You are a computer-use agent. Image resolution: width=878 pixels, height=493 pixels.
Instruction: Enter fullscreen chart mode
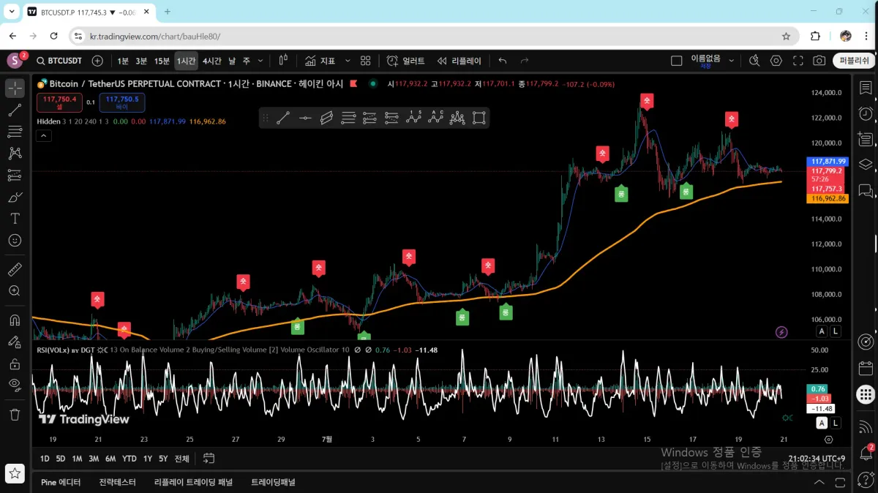pyautogui.click(x=798, y=61)
